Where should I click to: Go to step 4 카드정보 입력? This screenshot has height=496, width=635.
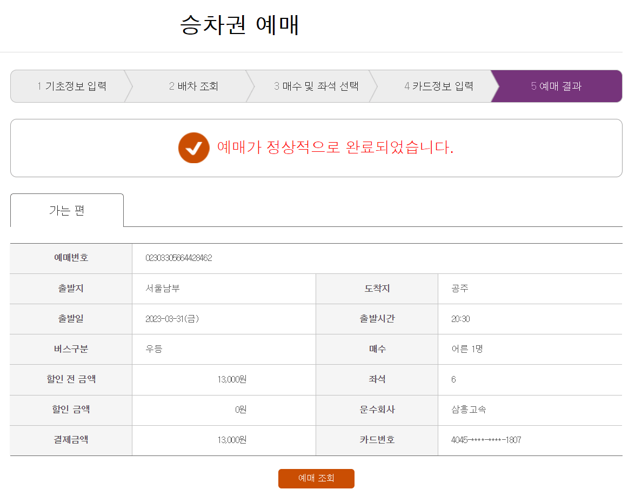click(x=439, y=86)
